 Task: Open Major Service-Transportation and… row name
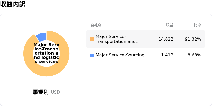coord(118,39)
